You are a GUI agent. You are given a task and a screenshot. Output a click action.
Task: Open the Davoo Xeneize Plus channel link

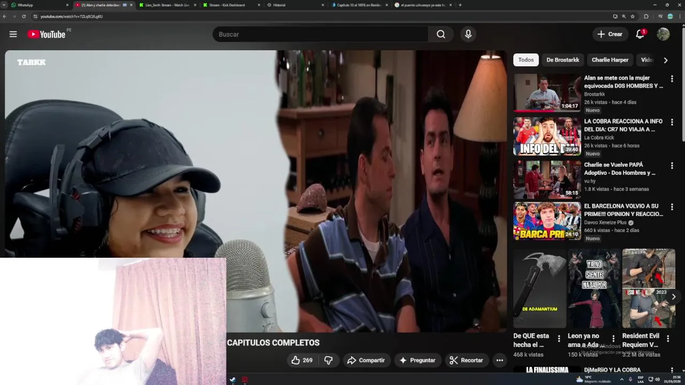point(605,222)
